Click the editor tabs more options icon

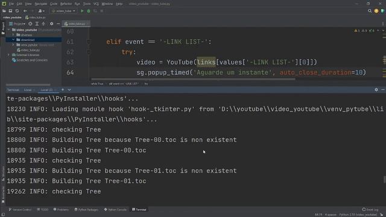pos(383,24)
